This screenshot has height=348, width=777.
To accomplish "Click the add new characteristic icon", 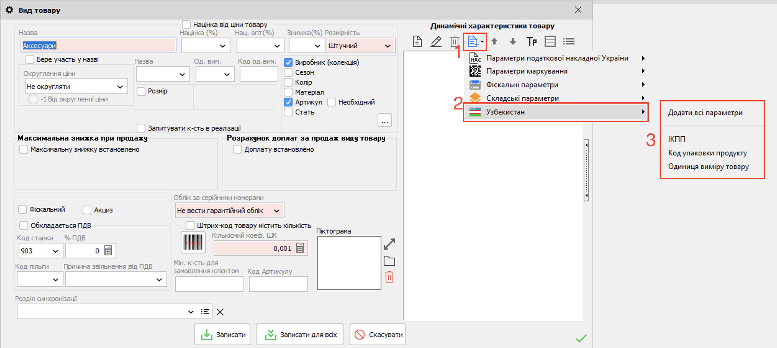I will [417, 41].
